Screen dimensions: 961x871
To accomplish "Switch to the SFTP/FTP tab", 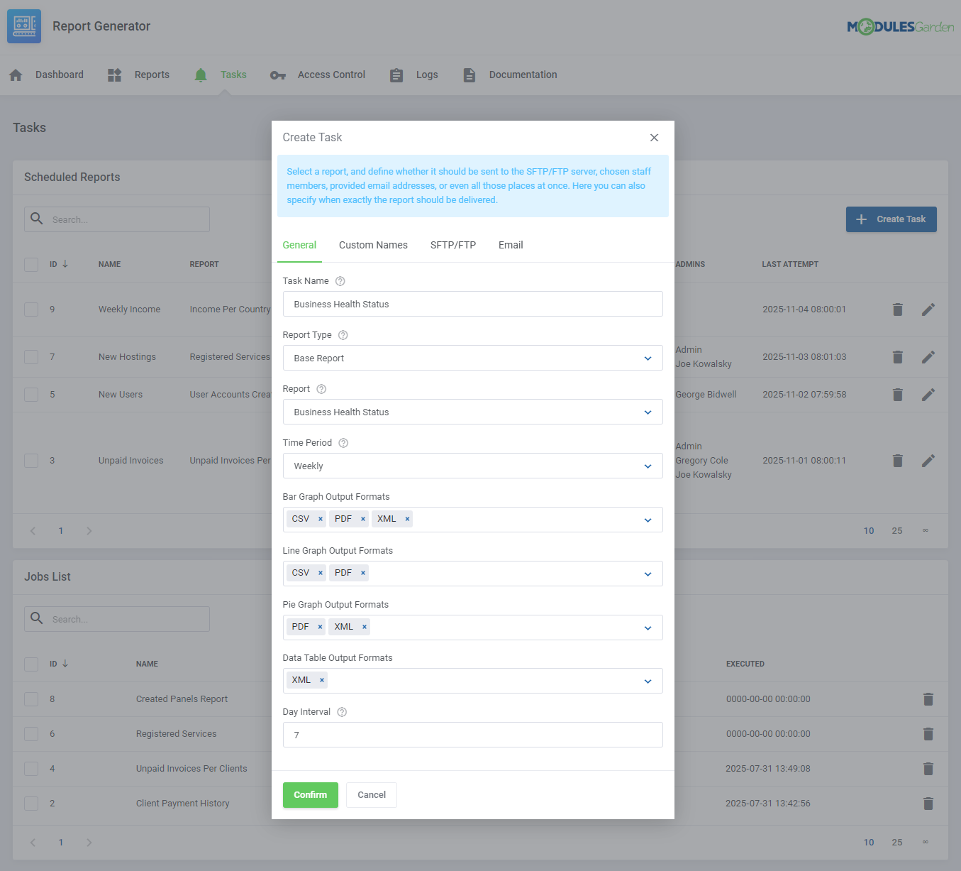I will pyautogui.click(x=452, y=245).
